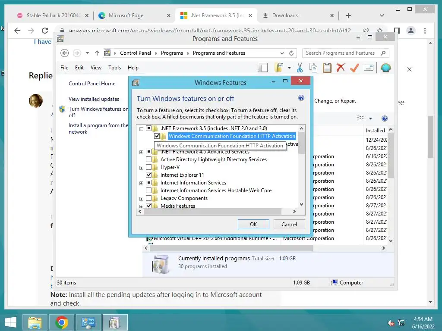Click the clipboard Paste toolbar icon
This screenshot has height=331, width=442.
point(327,68)
